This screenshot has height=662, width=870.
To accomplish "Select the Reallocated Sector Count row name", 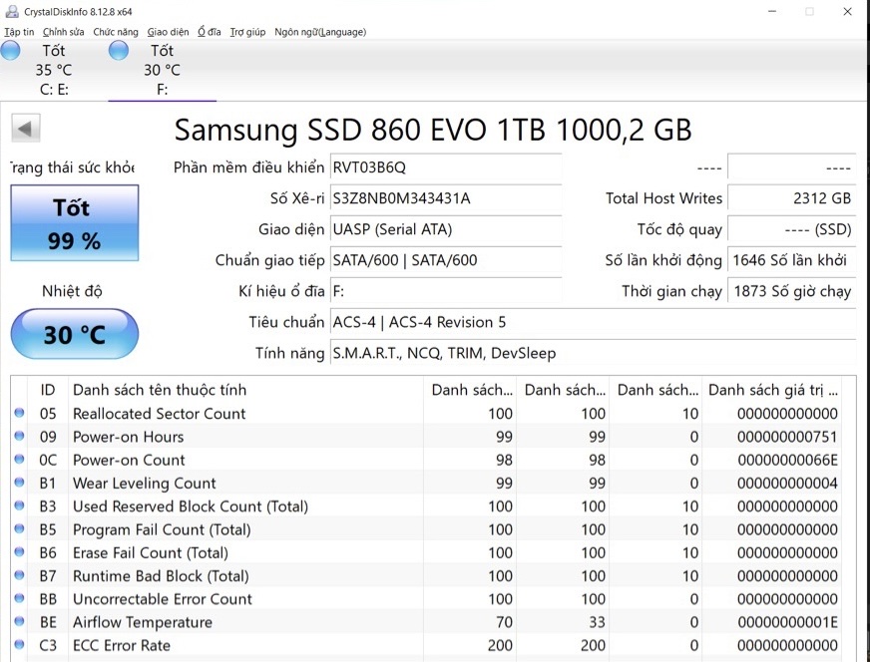I will (160, 414).
